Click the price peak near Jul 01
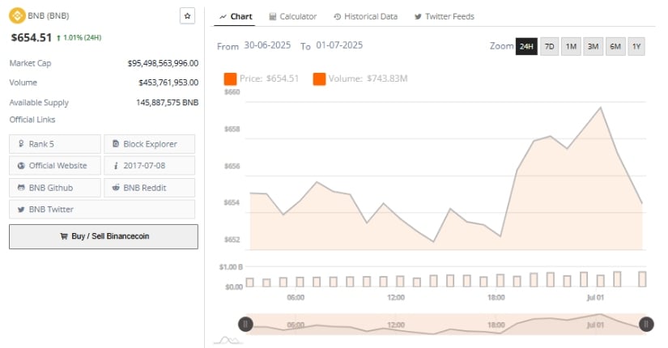668x348 pixels. pyautogui.click(x=601, y=108)
